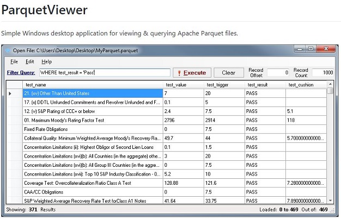
Task: Click the grid scrollbar down arrow
Action: 330,201
